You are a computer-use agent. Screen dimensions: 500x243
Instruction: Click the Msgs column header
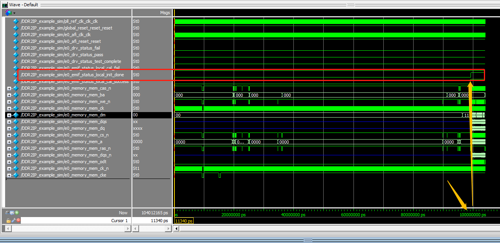click(x=165, y=13)
